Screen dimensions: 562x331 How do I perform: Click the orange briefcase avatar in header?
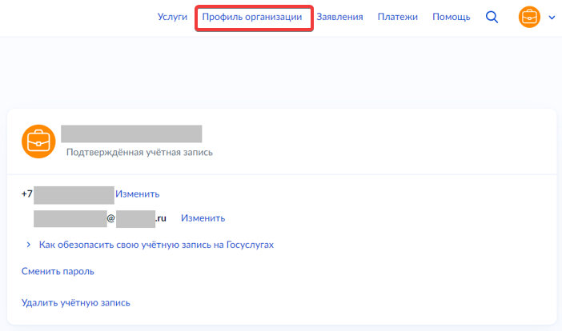tap(529, 17)
